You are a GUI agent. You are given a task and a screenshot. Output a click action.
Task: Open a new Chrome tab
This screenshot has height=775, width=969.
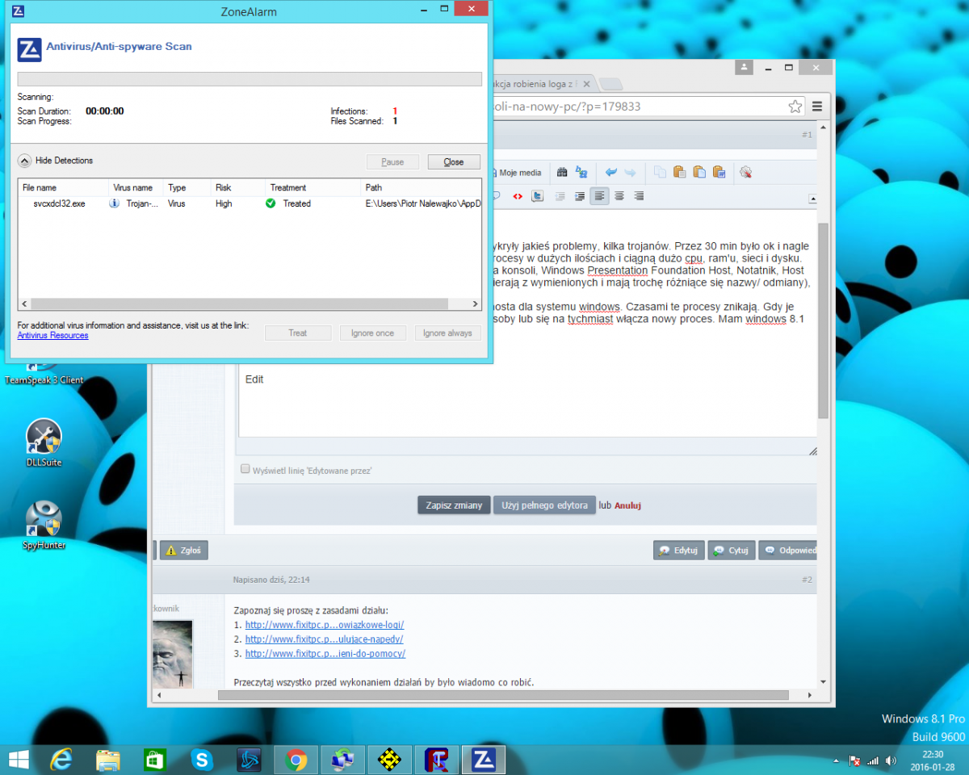point(610,83)
